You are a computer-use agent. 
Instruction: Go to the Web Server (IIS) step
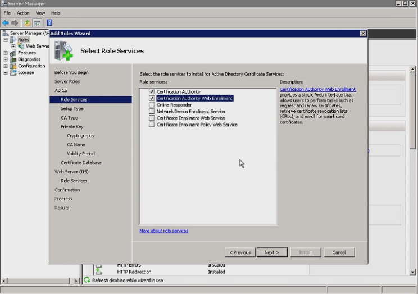pos(71,172)
